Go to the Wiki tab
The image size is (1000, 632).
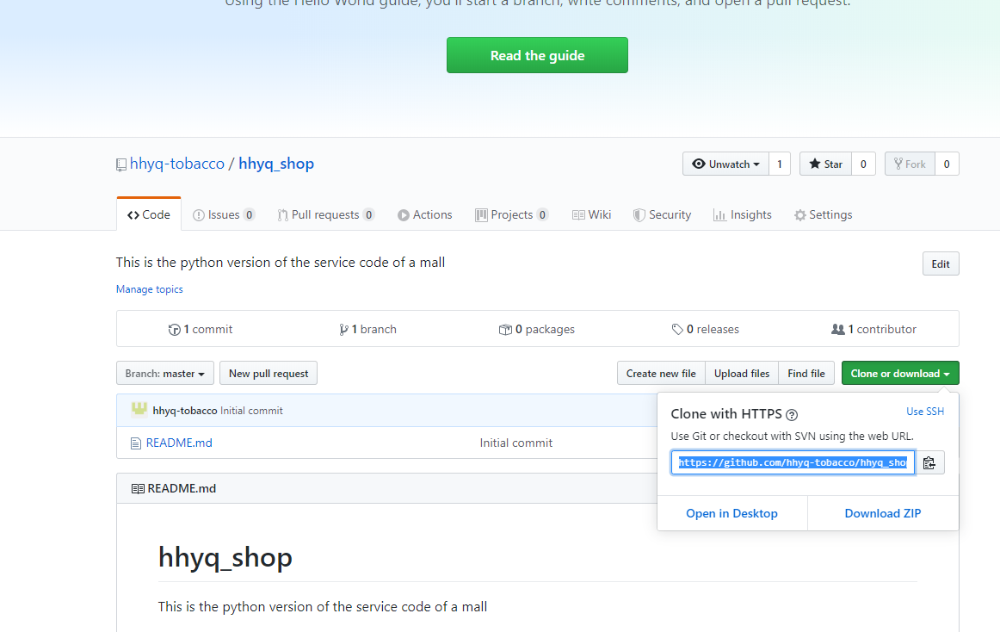point(591,214)
